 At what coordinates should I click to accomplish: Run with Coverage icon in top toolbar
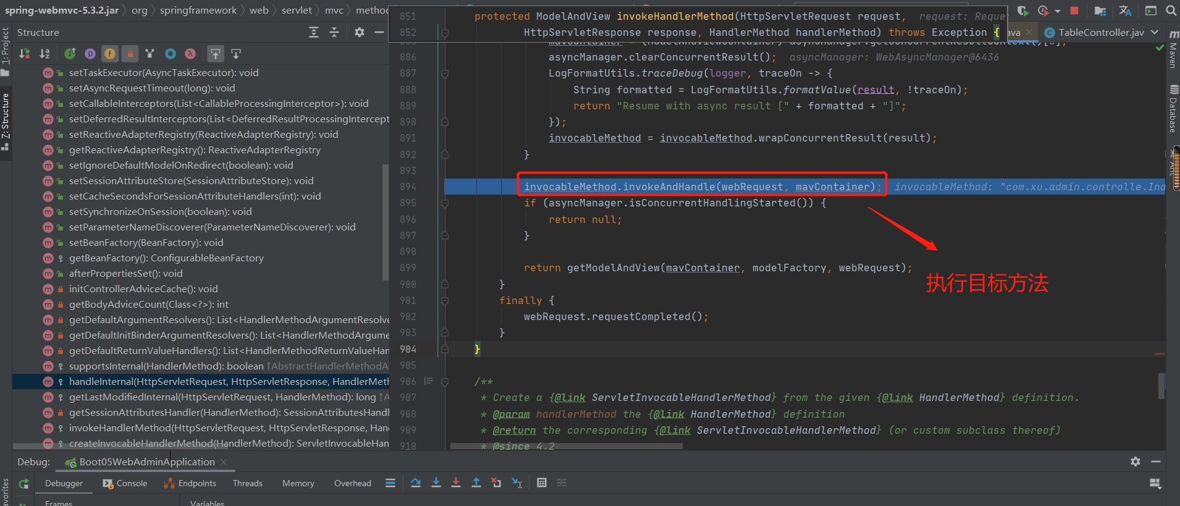point(1023,11)
